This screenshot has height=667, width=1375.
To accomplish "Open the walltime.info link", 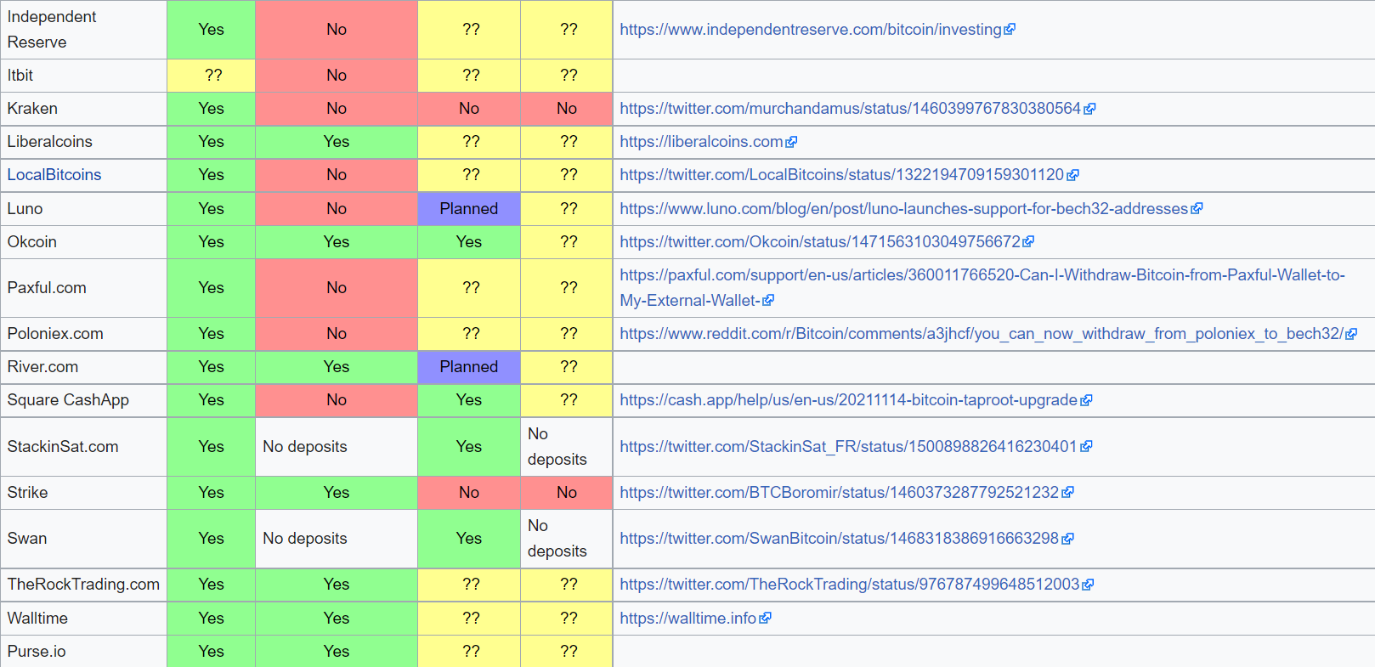I will pos(687,619).
